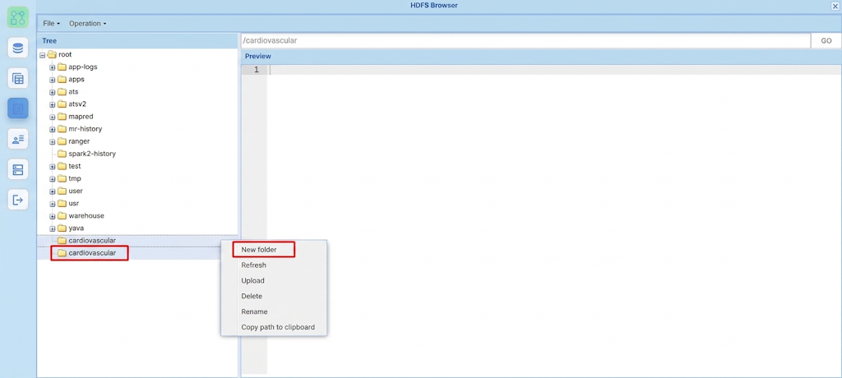Expand the app-logs folder
The height and width of the screenshot is (378, 842).
(x=53, y=67)
